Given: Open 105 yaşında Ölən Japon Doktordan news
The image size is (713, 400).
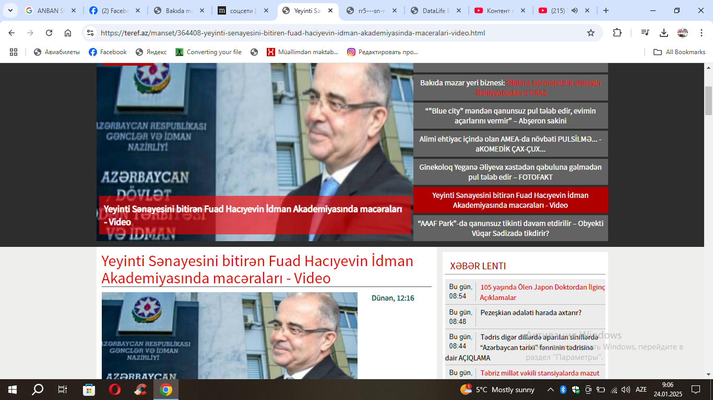Looking at the screenshot, I should click(542, 292).
